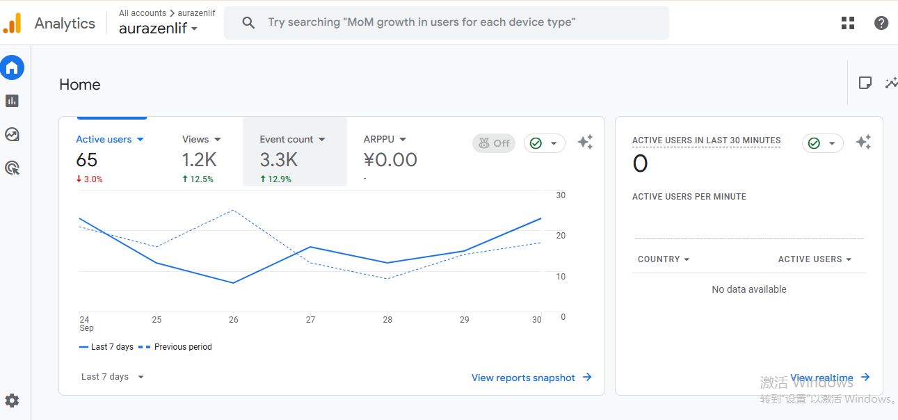Select the Event count metric tab

(x=292, y=140)
